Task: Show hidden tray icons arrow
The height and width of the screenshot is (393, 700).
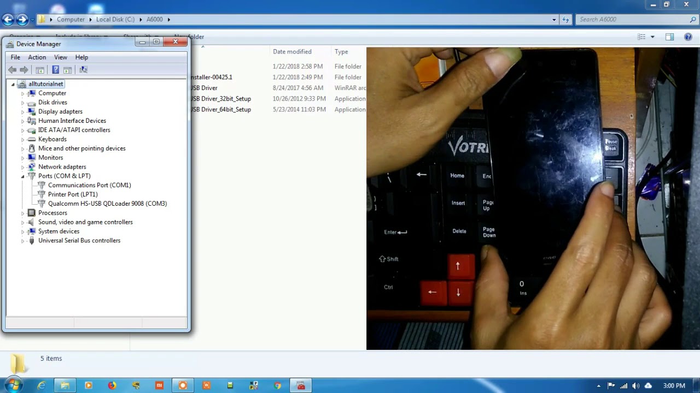Action: pos(598,386)
